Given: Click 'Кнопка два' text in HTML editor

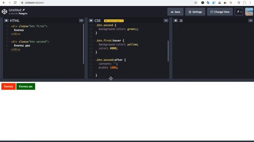Looking at the screenshot, I should (22, 46).
